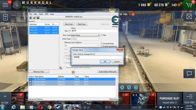This screenshot has width=196, height=110.
Task: Select found address 10612A3C in results list
Action: (44, 30)
